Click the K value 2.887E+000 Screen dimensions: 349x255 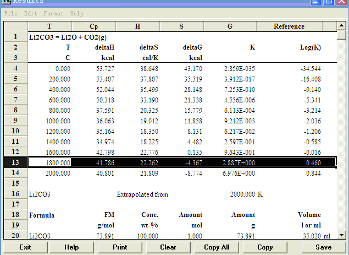pyautogui.click(x=239, y=163)
